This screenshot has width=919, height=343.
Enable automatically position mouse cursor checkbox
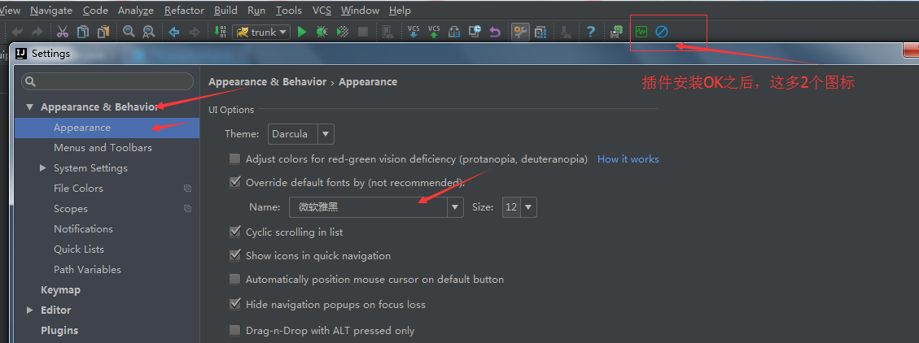click(x=235, y=280)
